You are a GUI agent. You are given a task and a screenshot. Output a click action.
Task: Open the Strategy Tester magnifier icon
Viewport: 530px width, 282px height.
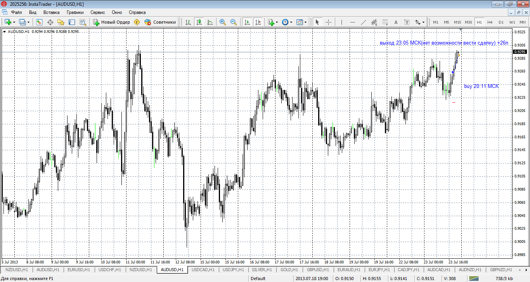tap(83, 22)
